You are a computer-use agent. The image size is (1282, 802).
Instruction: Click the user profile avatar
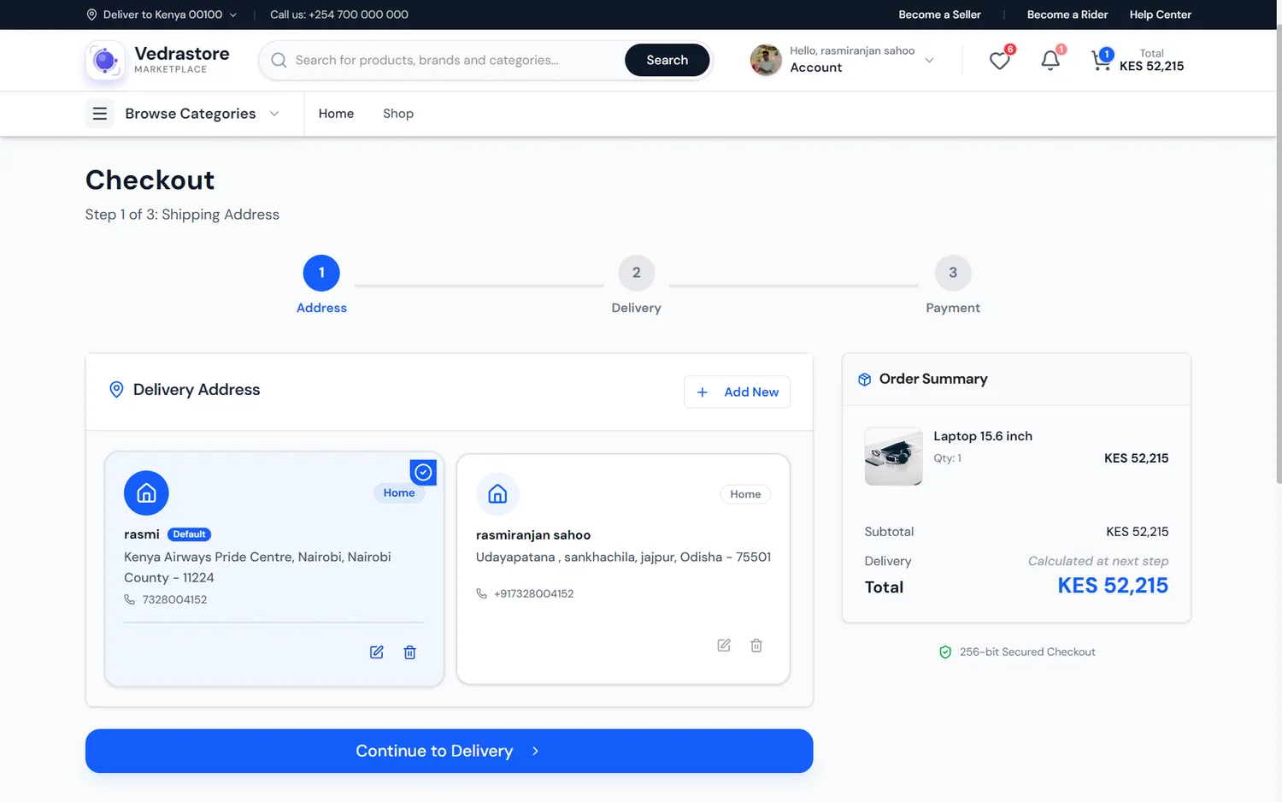[766, 60]
